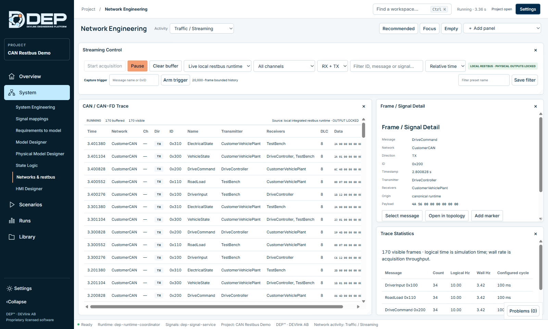Click the DEP platform logo
This screenshot has height=329, width=548.
click(37, 20)
